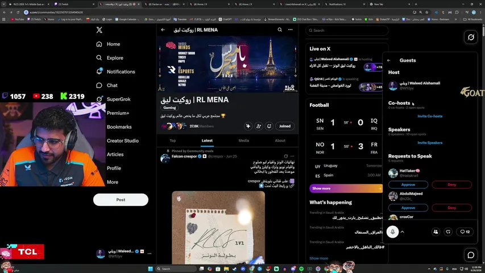The width and height of the screenshot is (485, 273).
Task: Expand microphone options chevron
Action: tap(403, 232)
